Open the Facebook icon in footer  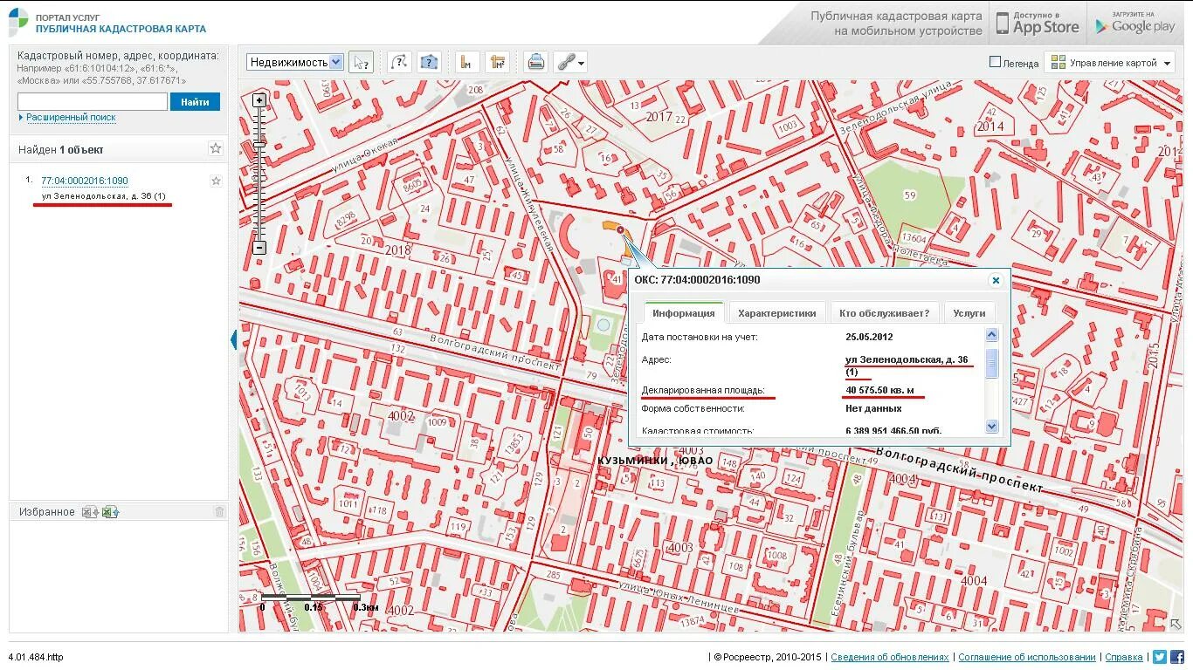tap(1177, 657)
